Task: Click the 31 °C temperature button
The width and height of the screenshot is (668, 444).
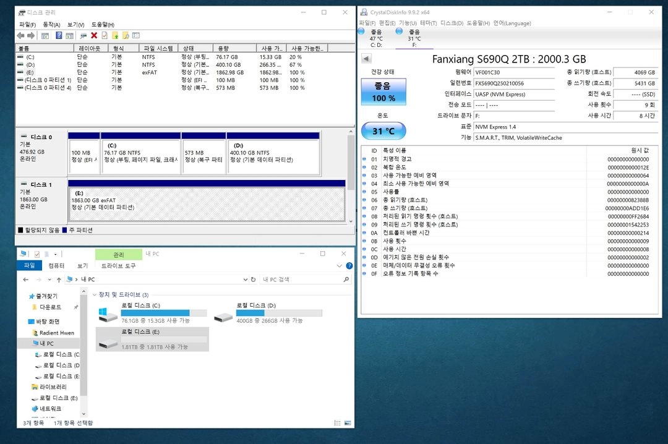Action: click(x=383, y=131)
